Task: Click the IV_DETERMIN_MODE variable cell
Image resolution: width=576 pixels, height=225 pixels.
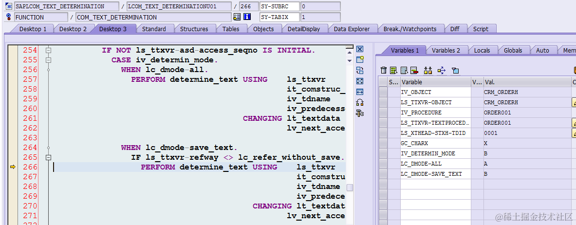Action: 436,154
